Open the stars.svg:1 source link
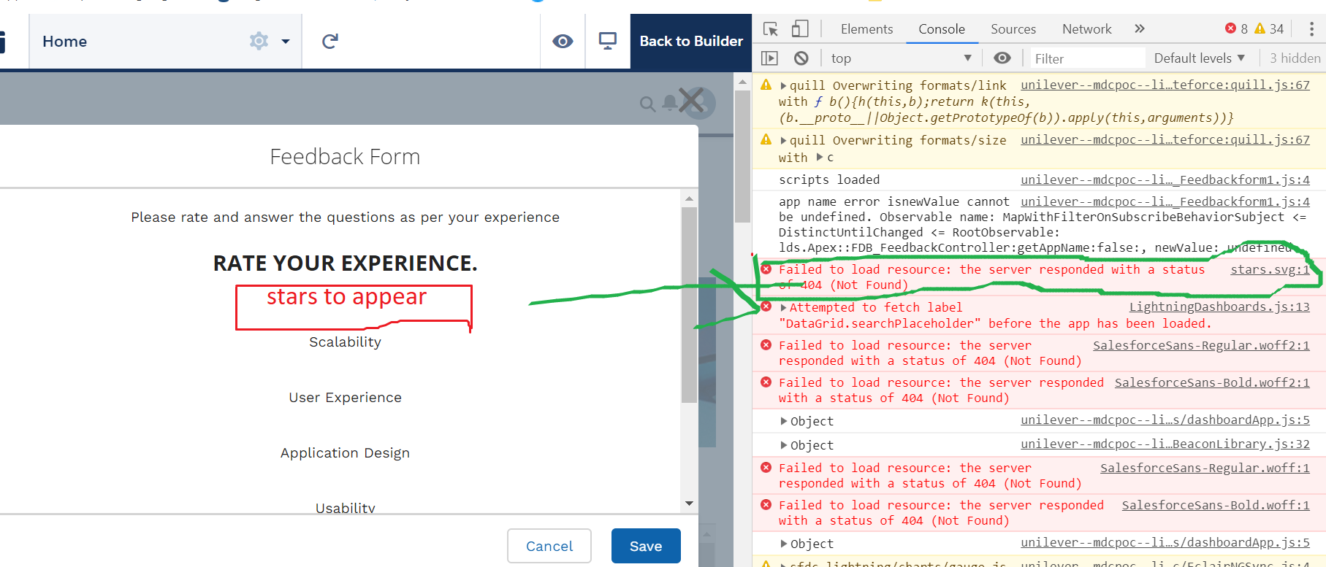The image size is (1326, 567). 1270,270
